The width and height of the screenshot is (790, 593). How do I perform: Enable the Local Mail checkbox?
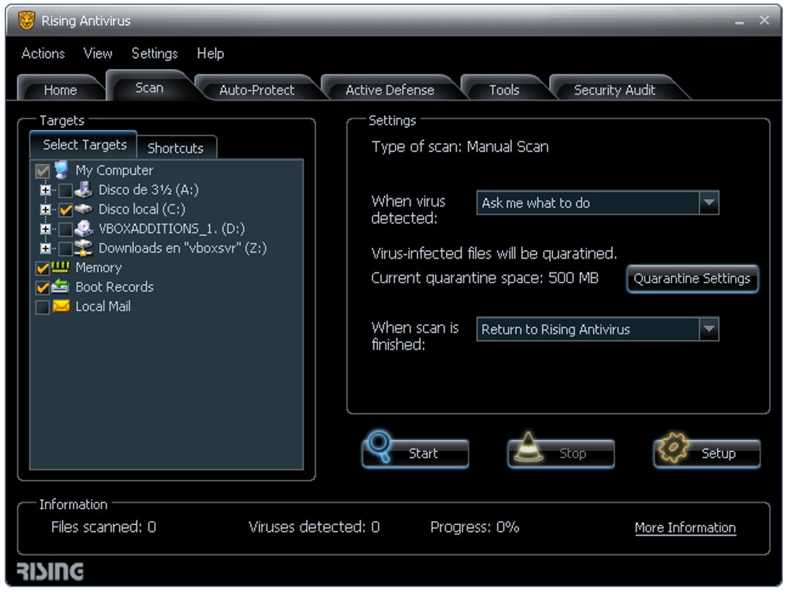(x=43, y=307)
